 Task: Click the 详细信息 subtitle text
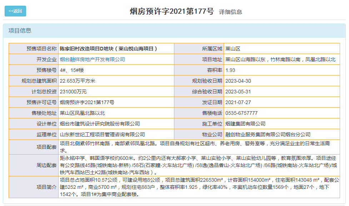click(230, 12)
